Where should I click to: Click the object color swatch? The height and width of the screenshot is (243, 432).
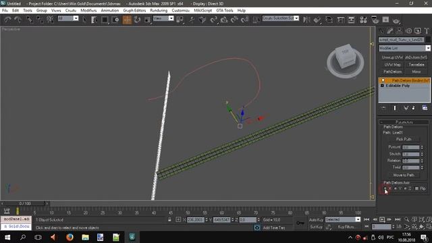pos(427,40)
